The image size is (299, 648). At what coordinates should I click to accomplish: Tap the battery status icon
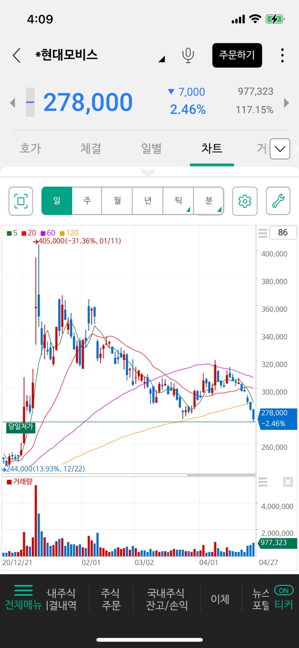[274, 19]
